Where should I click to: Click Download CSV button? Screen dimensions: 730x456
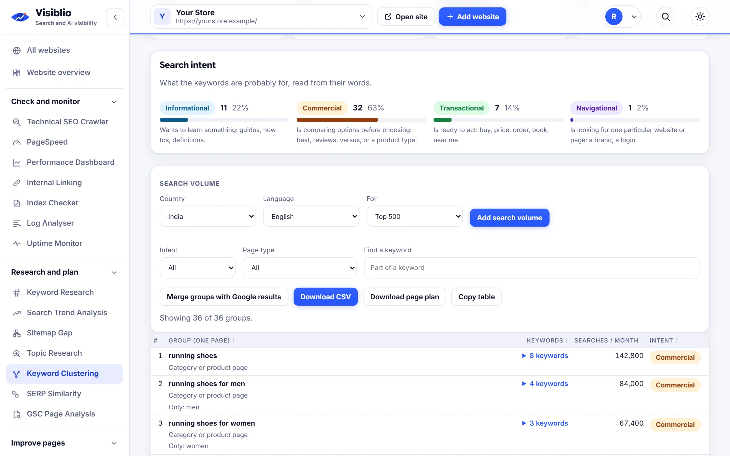[x=325, y=297]
